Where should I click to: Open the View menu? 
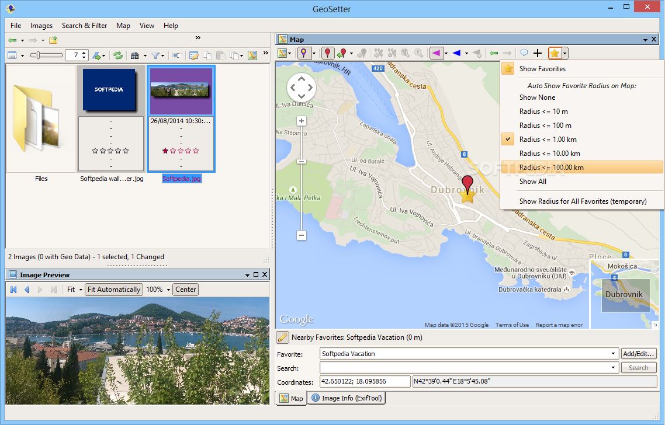tap(147, 26)
